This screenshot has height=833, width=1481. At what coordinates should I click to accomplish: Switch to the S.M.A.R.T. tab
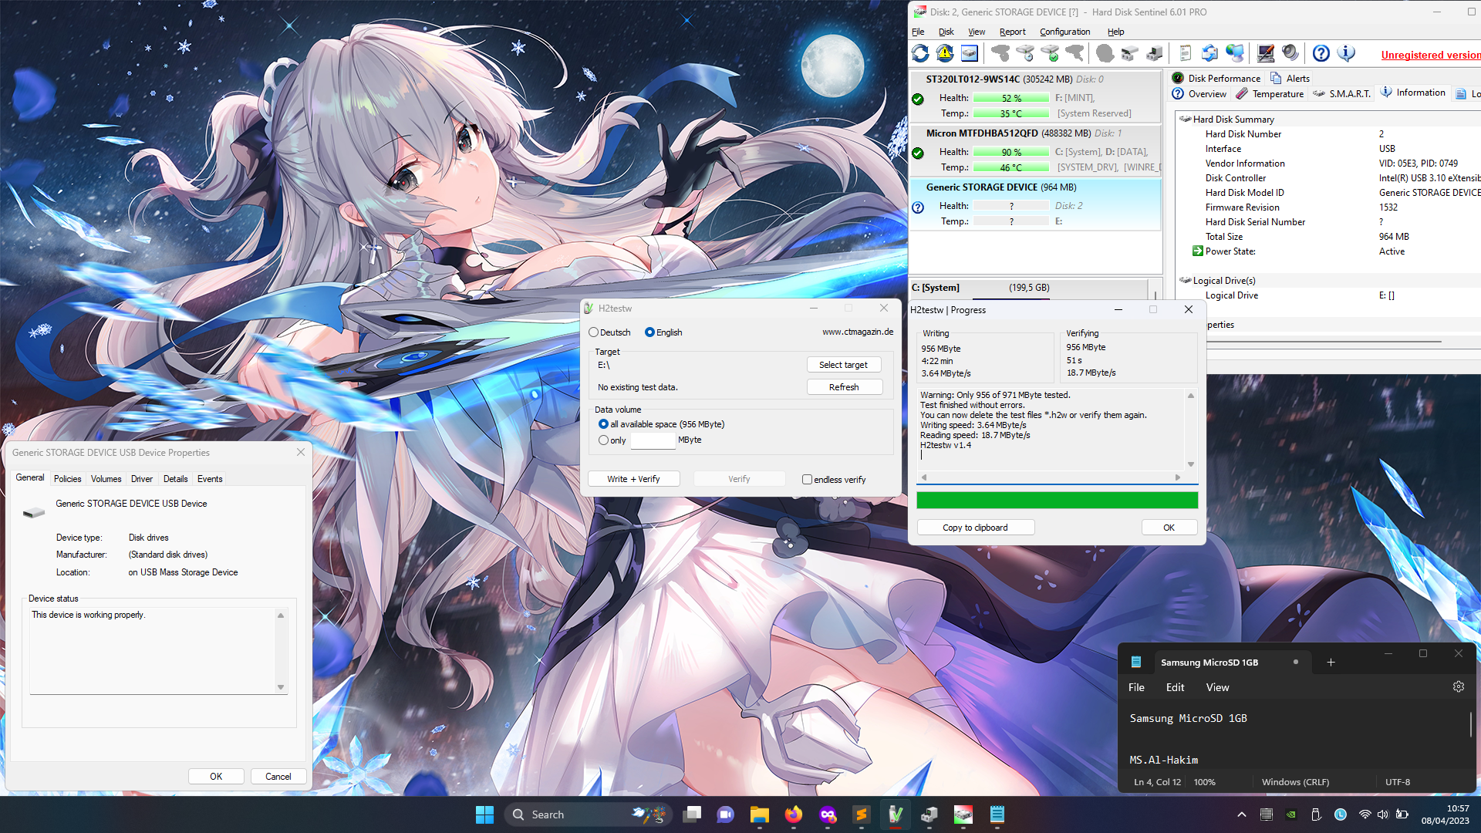pyautogui.click(x=1342, y=93)
